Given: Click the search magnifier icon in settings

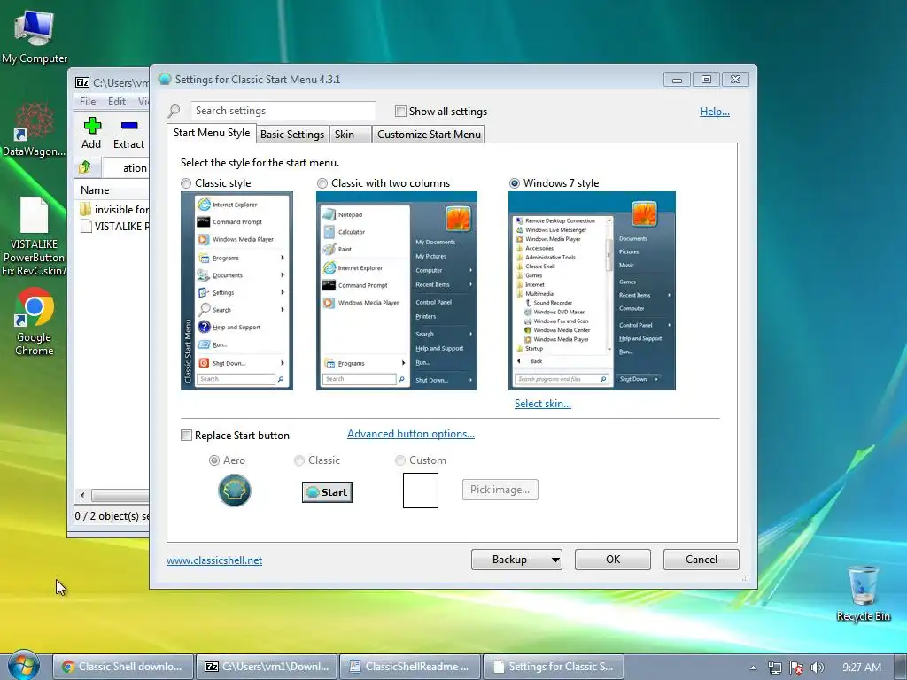Looking at the screenshot, I should [174, 111].
